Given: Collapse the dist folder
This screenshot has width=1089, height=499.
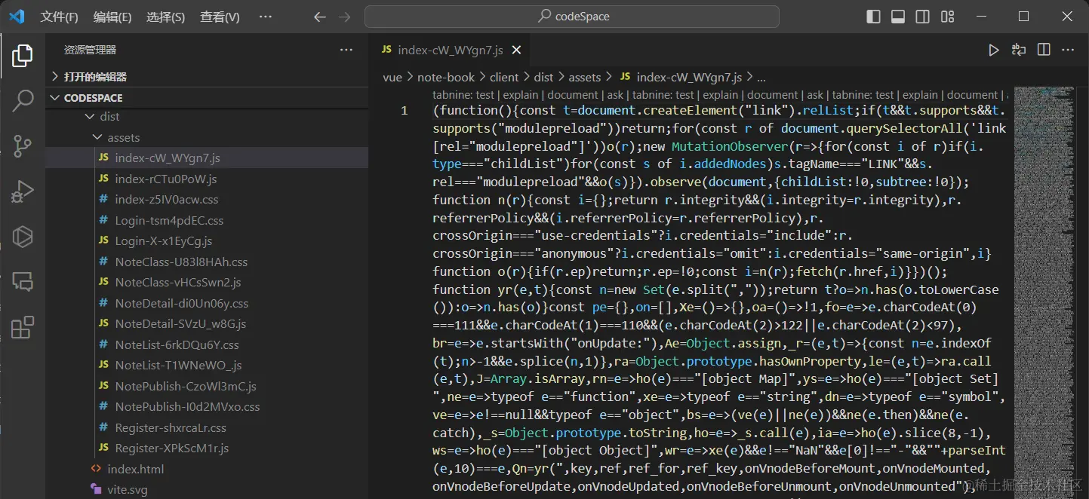Looking at the screenshot, I should [x=207, y=117].
